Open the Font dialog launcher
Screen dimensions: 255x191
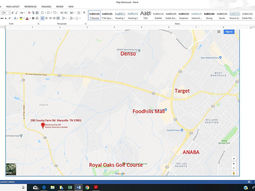click(38, 24)
